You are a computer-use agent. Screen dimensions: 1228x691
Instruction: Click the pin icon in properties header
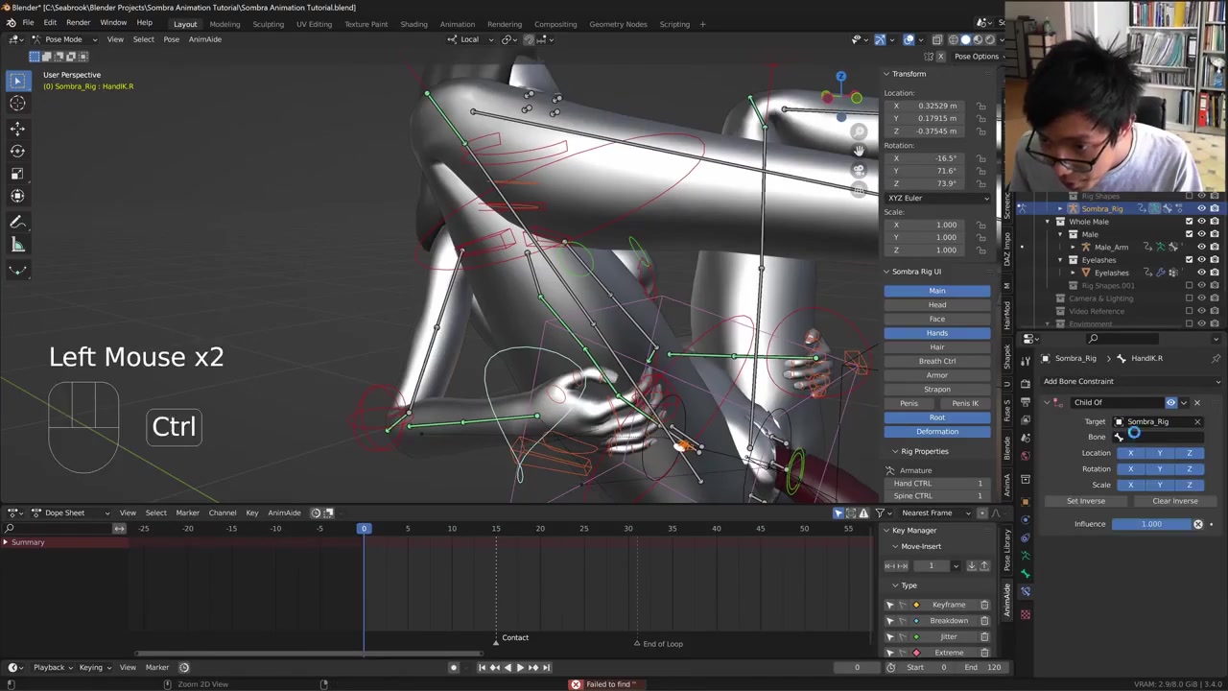coord(1216,358)
